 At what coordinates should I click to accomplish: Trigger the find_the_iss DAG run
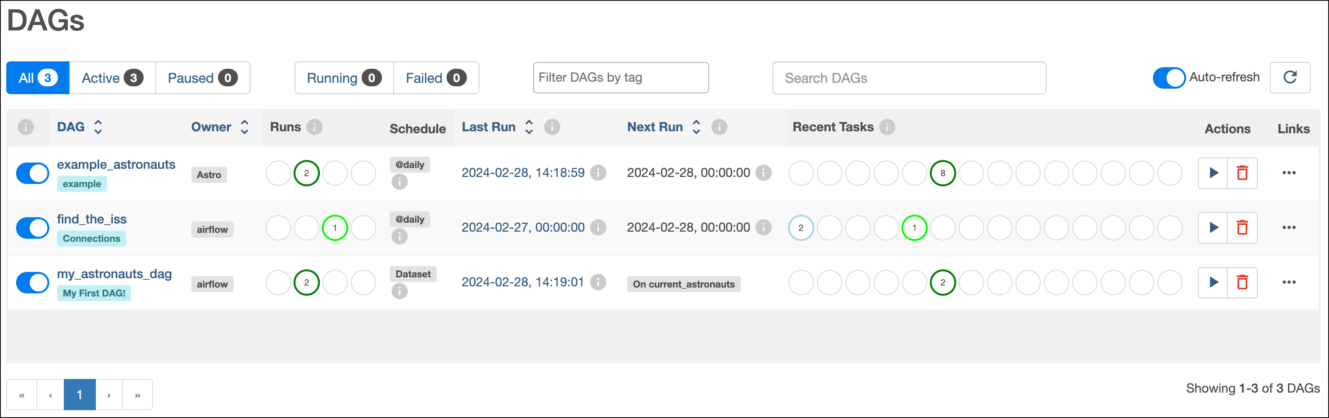[1213, 227]
